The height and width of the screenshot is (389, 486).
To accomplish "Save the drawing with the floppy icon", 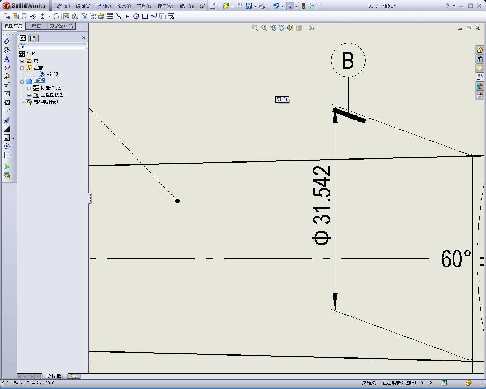I will 249,6.
